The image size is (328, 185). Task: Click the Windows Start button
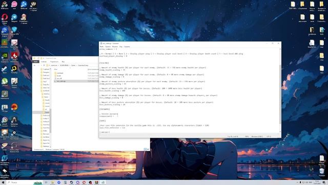point(3,182)
